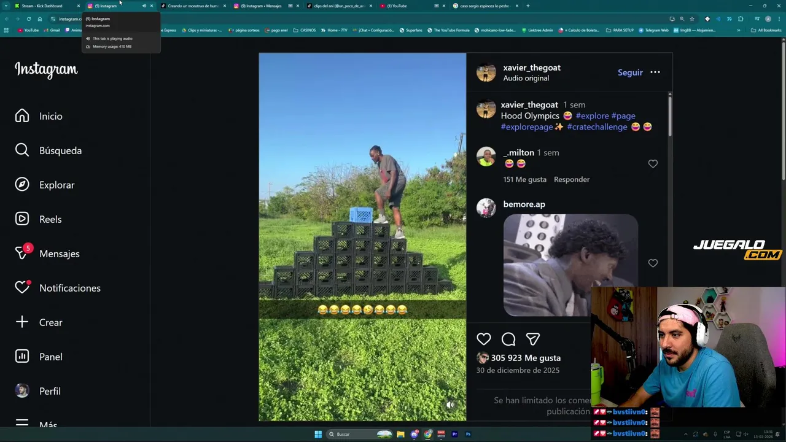Open Reels from the sidebar
The height and width of the screenshot is (442, 786).
click(38, 219)
